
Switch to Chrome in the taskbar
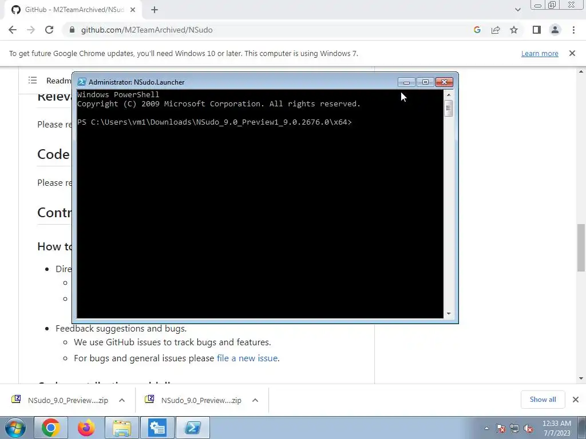tap(51, 428)
